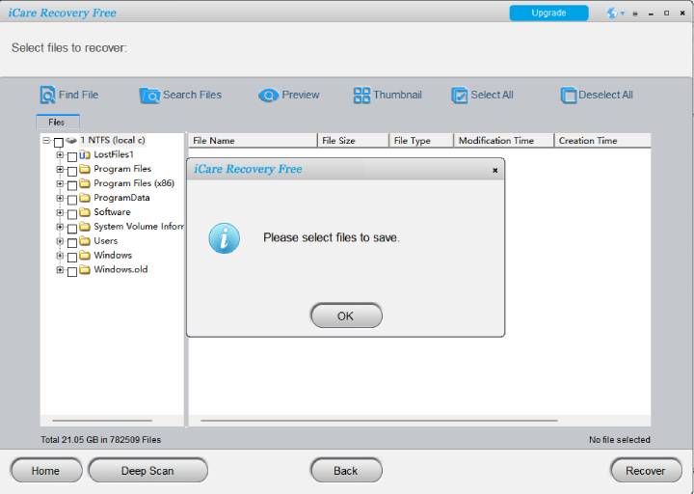Tick the Program Files checkbox

pyautogui.click(x=72, y=172)
